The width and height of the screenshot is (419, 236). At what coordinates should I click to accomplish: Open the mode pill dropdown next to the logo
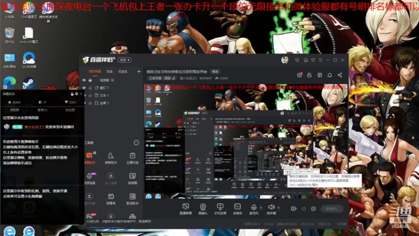125,60
